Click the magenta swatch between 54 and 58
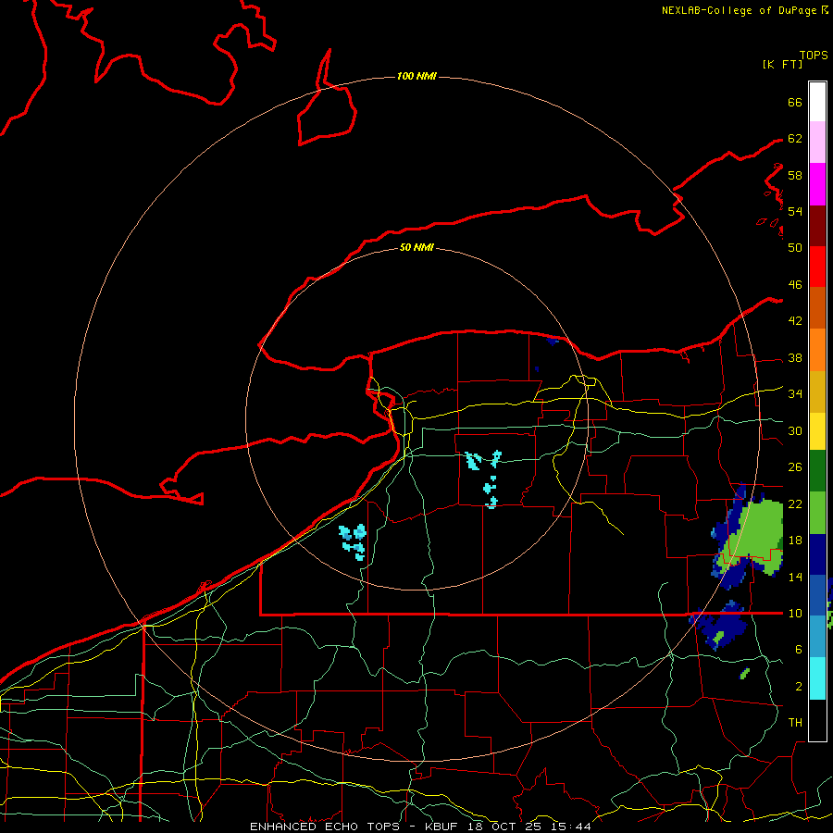 point(817,184)
